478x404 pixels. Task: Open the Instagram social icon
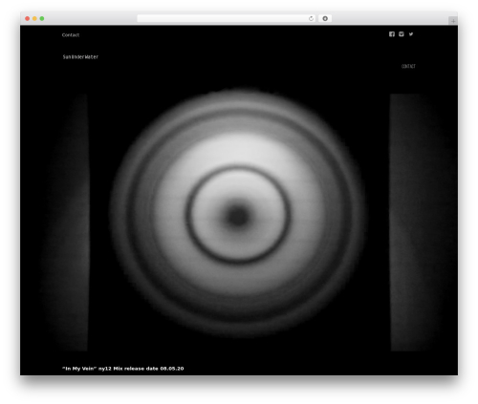coord(402,34)
